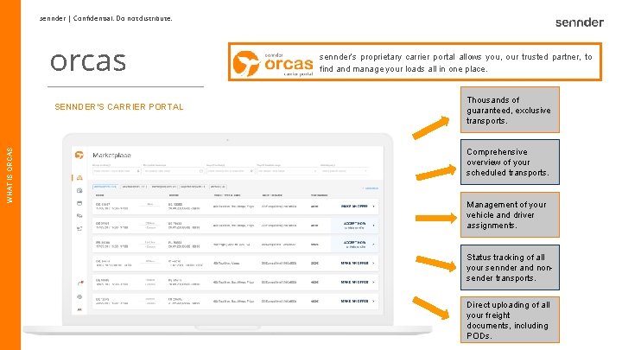Click the confidential notice header text
The width and height of the screenshot is (622, 350).
(x=106, y=18)
